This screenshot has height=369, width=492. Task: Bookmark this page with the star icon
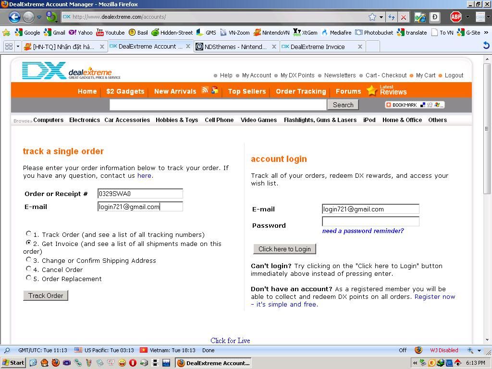coord(372,17)
